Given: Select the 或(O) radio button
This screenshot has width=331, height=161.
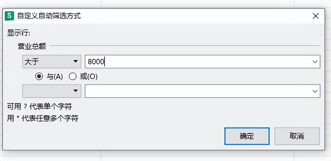Looking at the screenshot, I should click(x=73, y=77).
